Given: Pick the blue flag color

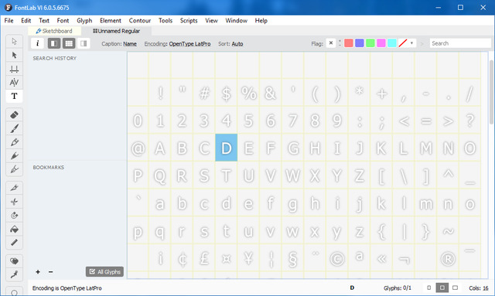Looking at the screenshot, I should coord(359,43).
